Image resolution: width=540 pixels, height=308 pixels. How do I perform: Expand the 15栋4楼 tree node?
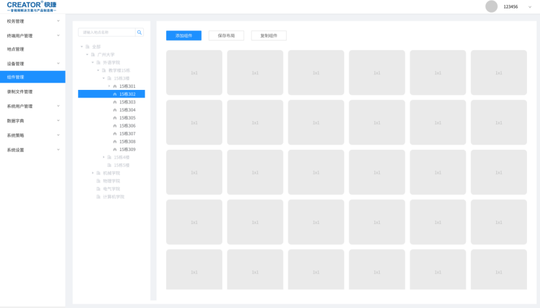pyautogui.click(x=104, y=158)
